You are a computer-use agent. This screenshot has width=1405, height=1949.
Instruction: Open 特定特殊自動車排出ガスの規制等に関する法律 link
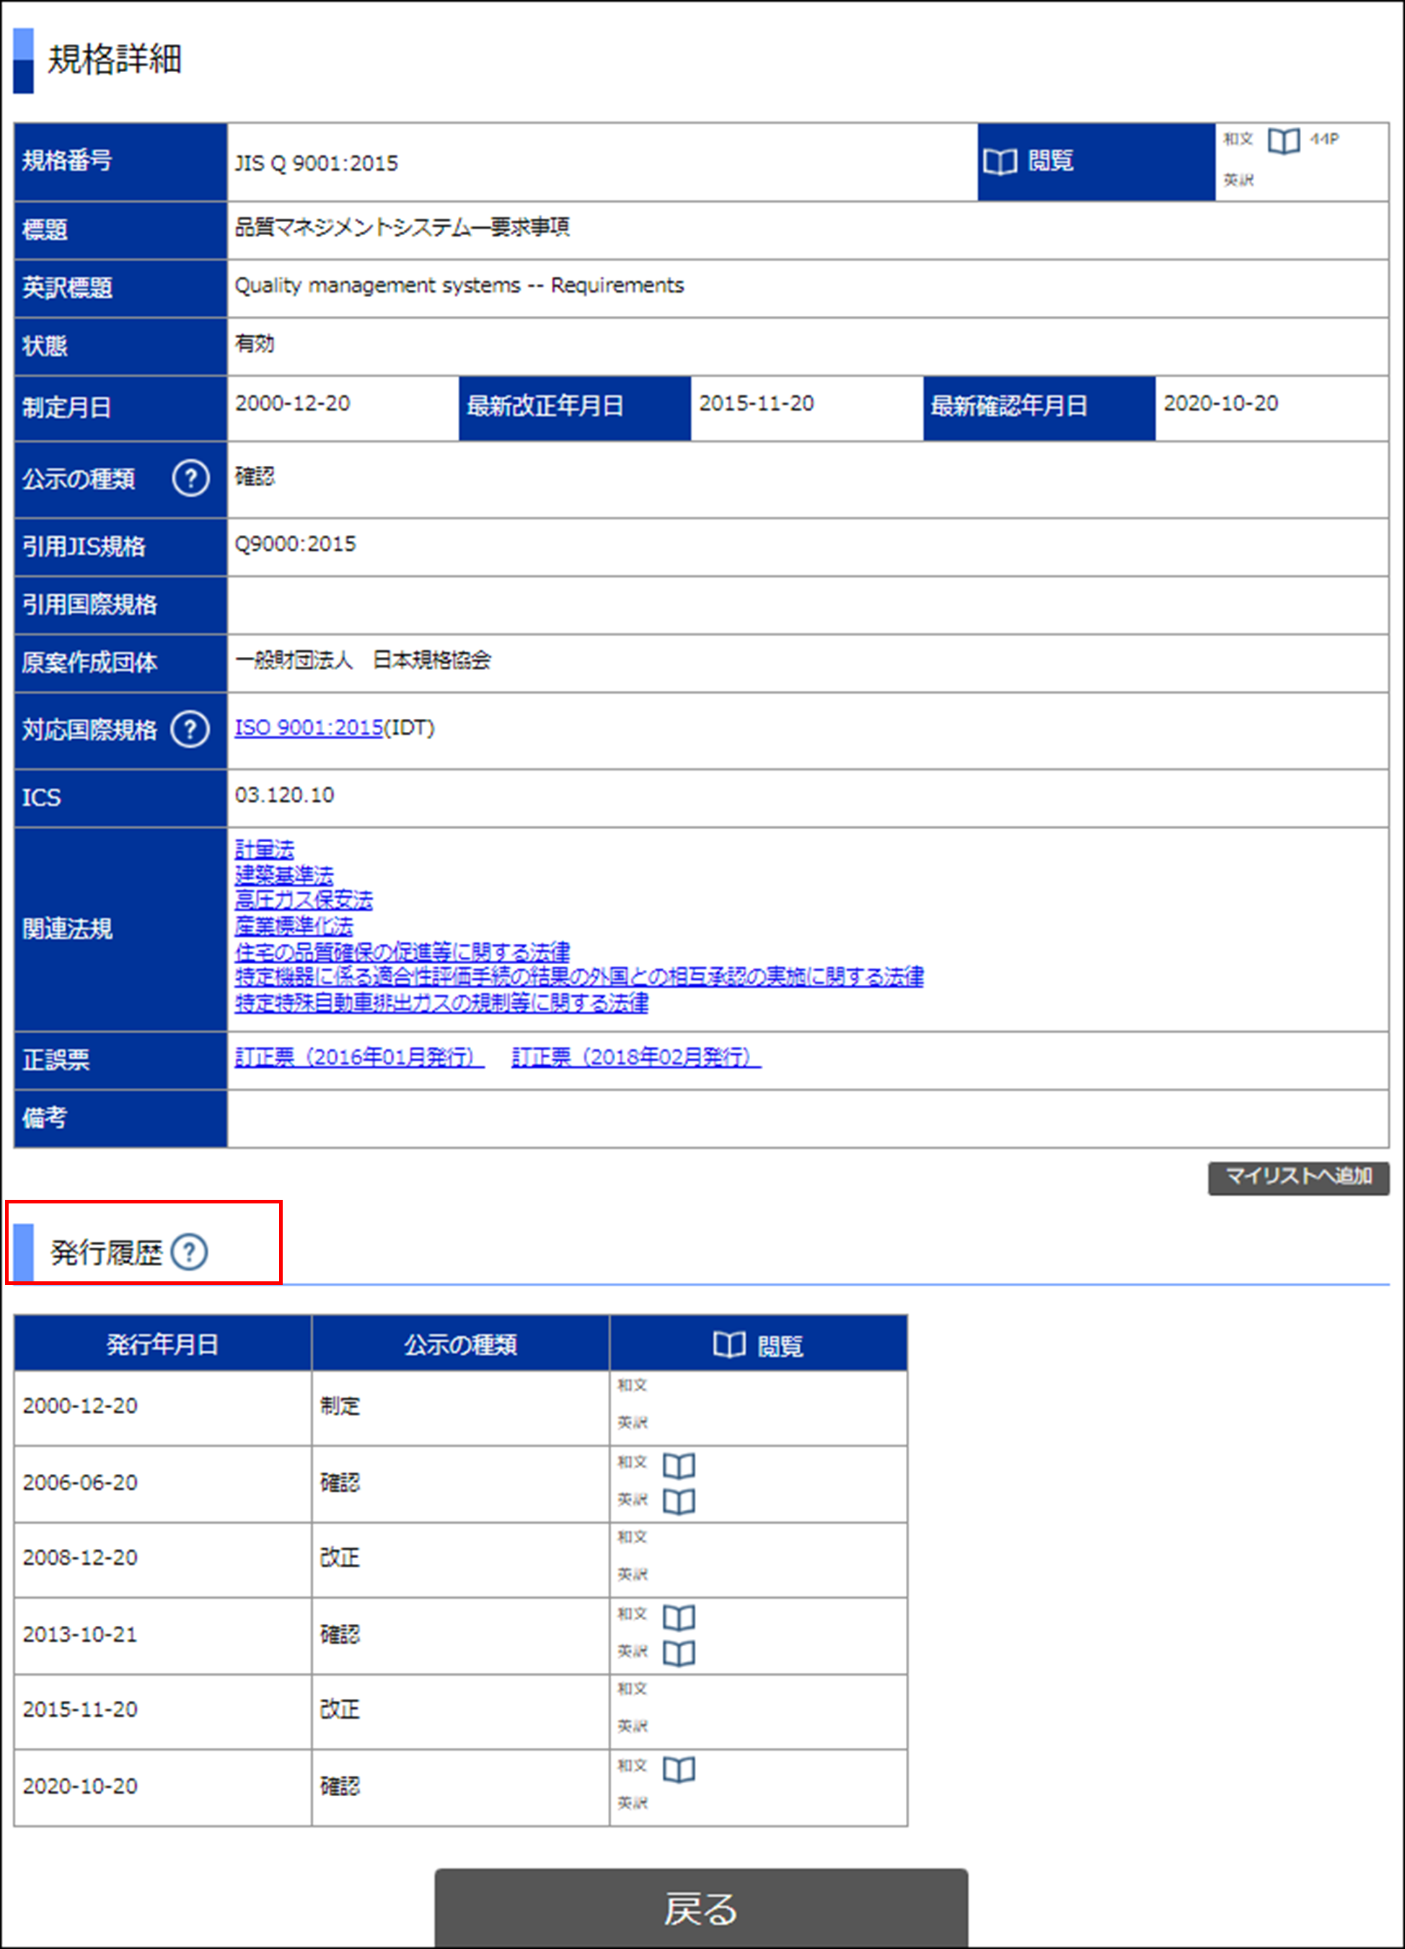pos(441,1002)
